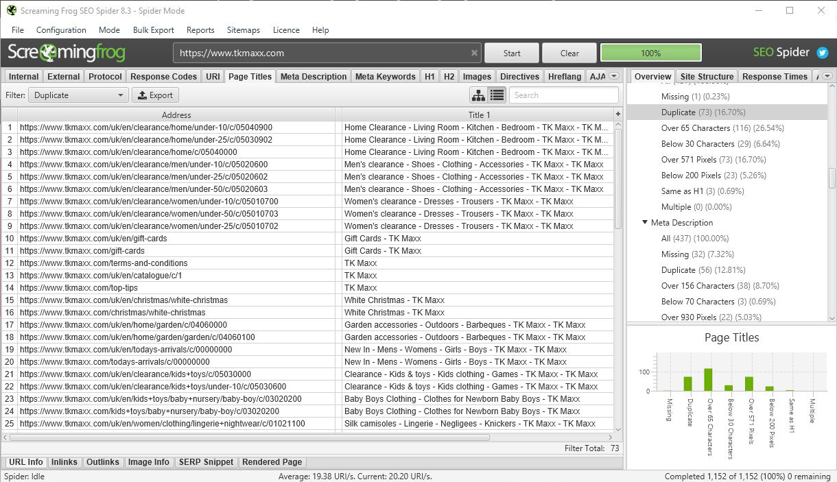Select Over 156 Characters (38) tree item
Image resolution: width=837 pixels, height=482 pixels.
[720, 286]
